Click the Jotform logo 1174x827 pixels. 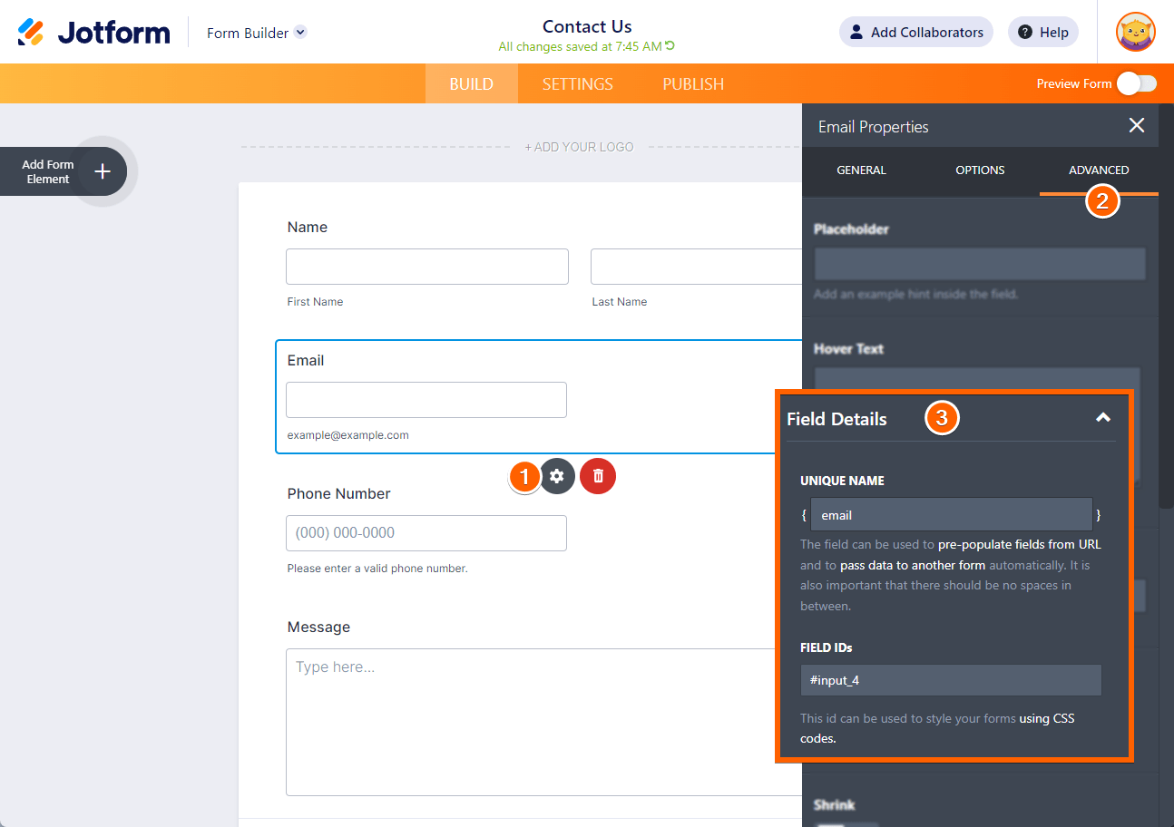[93, 33]
